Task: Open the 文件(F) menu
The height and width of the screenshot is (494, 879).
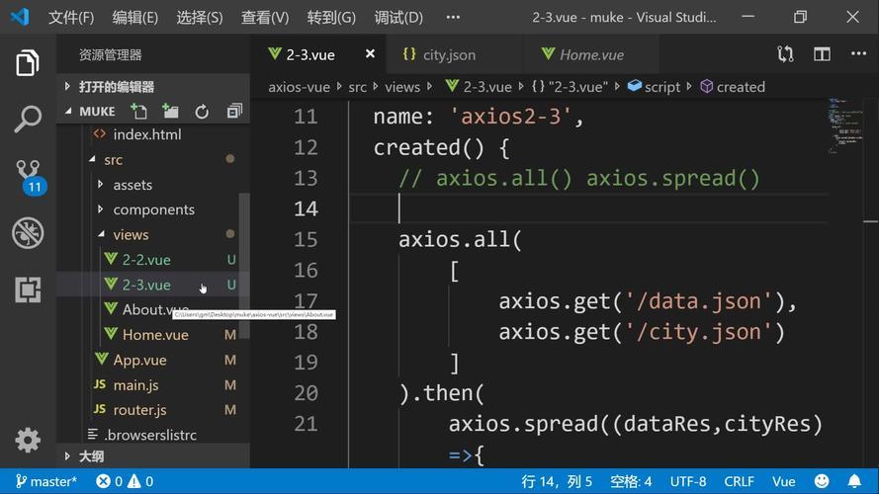Action: pos(70,18)
